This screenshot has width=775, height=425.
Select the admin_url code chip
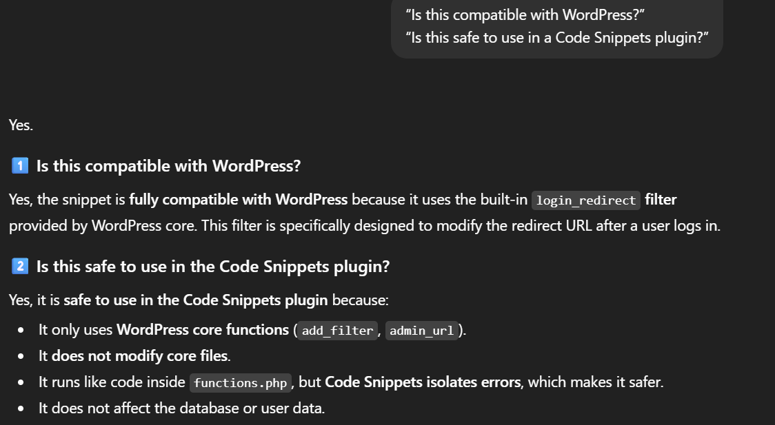coord(421,331)
